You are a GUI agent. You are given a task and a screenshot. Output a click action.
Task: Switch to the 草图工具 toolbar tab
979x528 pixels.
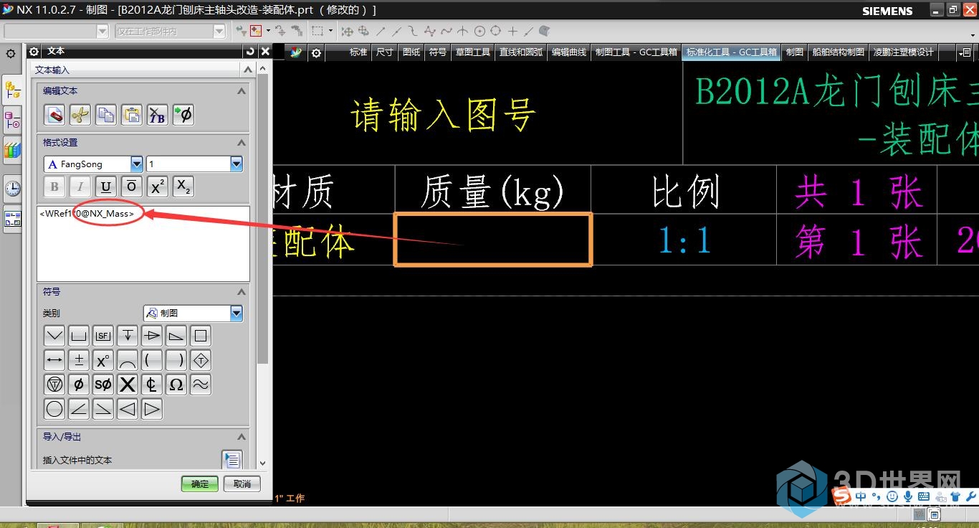tap(473, 52)
